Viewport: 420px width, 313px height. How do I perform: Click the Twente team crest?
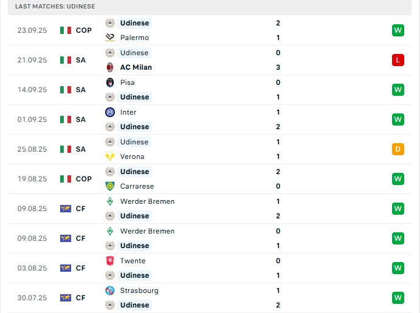110,261
